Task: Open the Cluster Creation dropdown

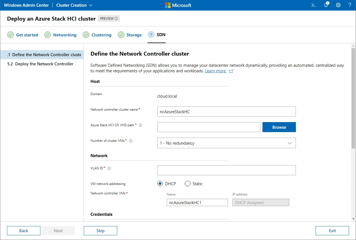Action: click(x=74, y=5)
